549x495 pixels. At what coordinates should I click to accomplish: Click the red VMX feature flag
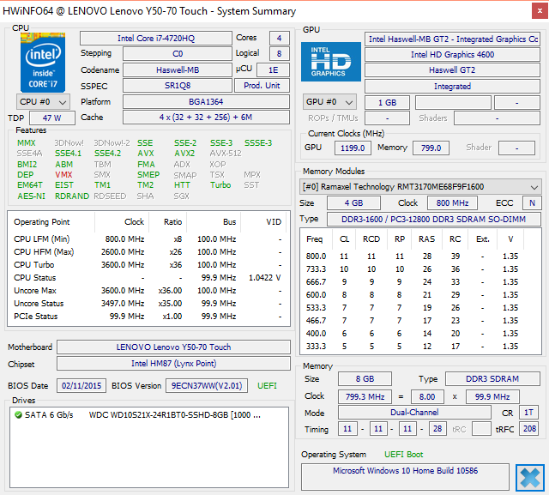pos(63,175)
